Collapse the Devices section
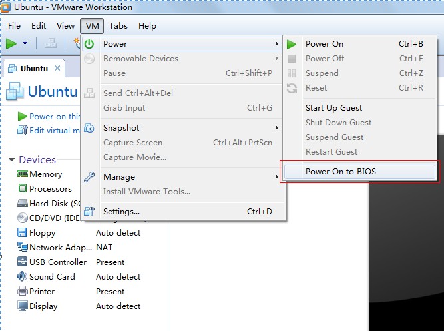The width and height of the screenshot is (444, 331). pos(11,160)
